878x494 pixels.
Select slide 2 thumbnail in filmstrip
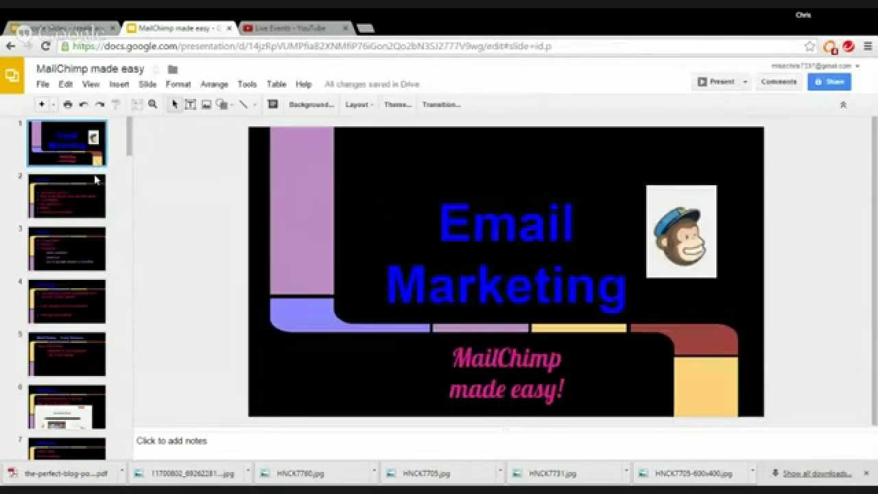(67, 196)
